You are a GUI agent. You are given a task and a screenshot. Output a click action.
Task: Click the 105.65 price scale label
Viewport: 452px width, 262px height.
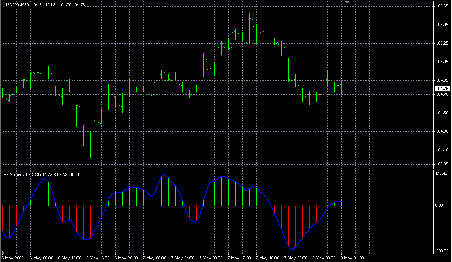coord(442,6)
